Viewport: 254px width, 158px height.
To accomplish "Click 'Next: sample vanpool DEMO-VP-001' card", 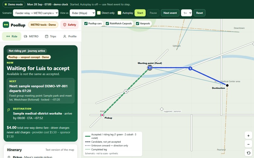I will pyautogui.click(x=41, y=91).
